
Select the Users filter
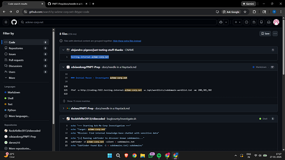[26, 72]
